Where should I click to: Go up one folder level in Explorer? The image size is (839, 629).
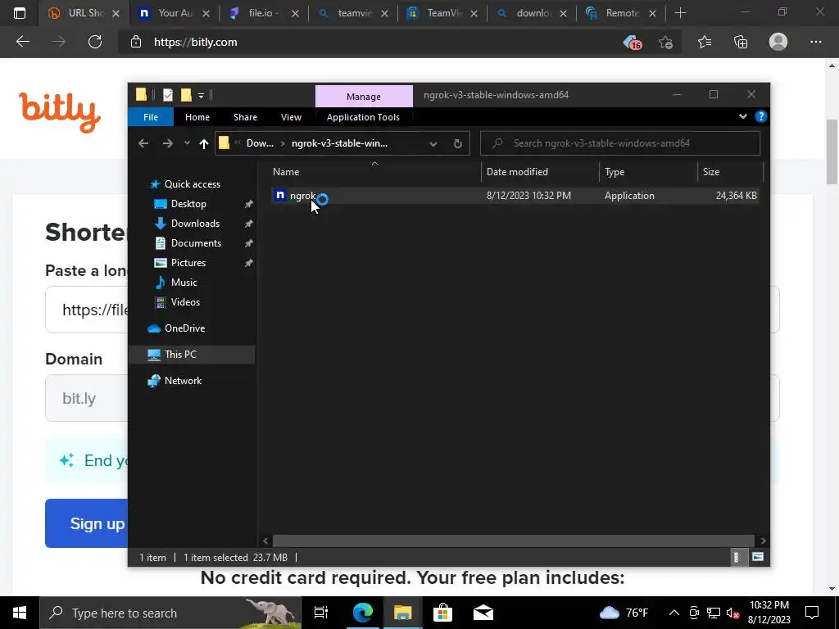(203, 143)
